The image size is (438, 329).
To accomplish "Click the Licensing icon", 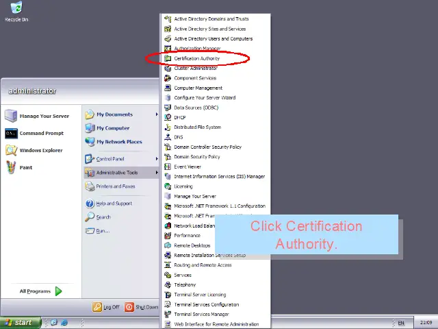I will click(168, 186).
